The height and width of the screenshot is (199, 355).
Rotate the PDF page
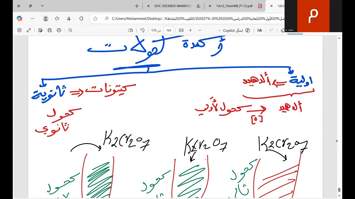click(x=142, y=30)
